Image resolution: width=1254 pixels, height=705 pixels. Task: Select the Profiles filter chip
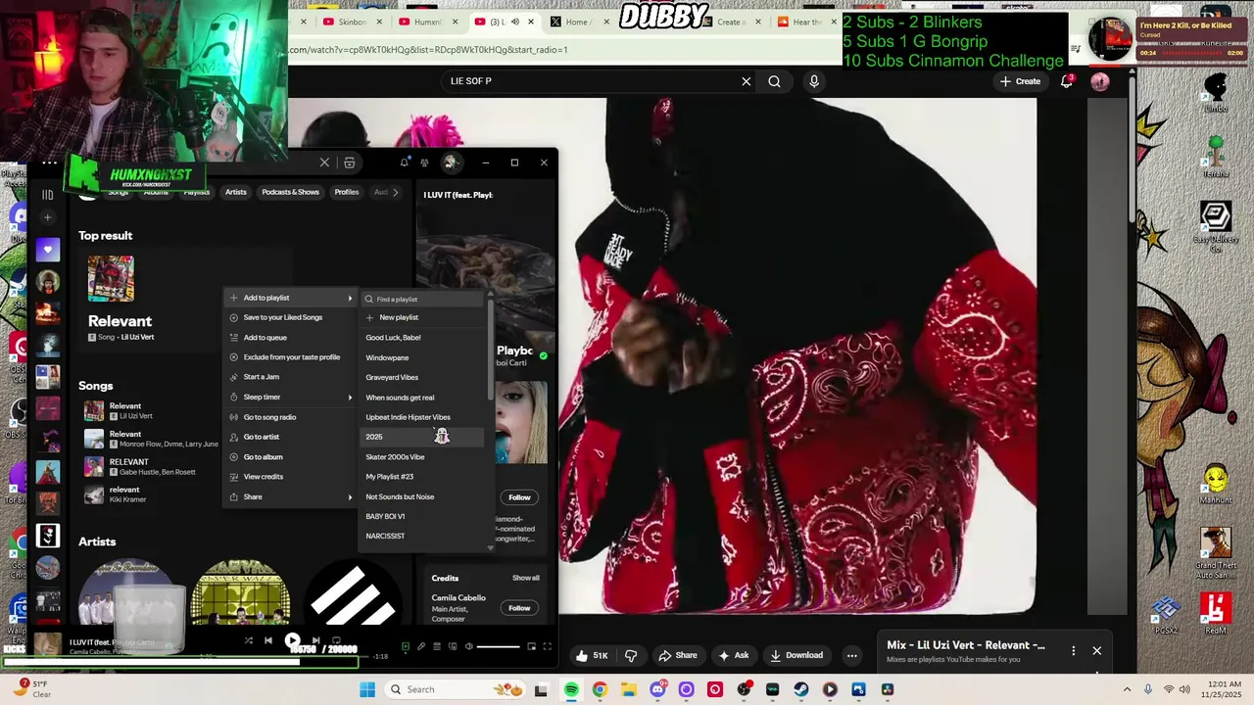tap(347, 192)
